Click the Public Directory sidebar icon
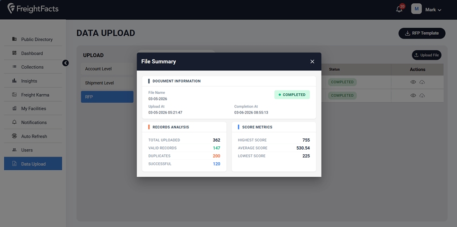 pos(14,39)
